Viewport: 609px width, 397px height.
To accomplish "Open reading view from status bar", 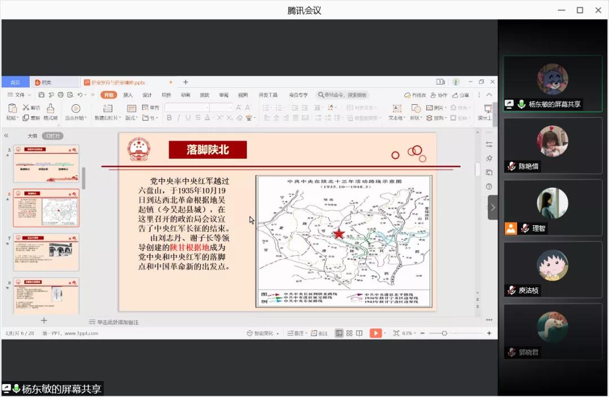I will 359,333.
